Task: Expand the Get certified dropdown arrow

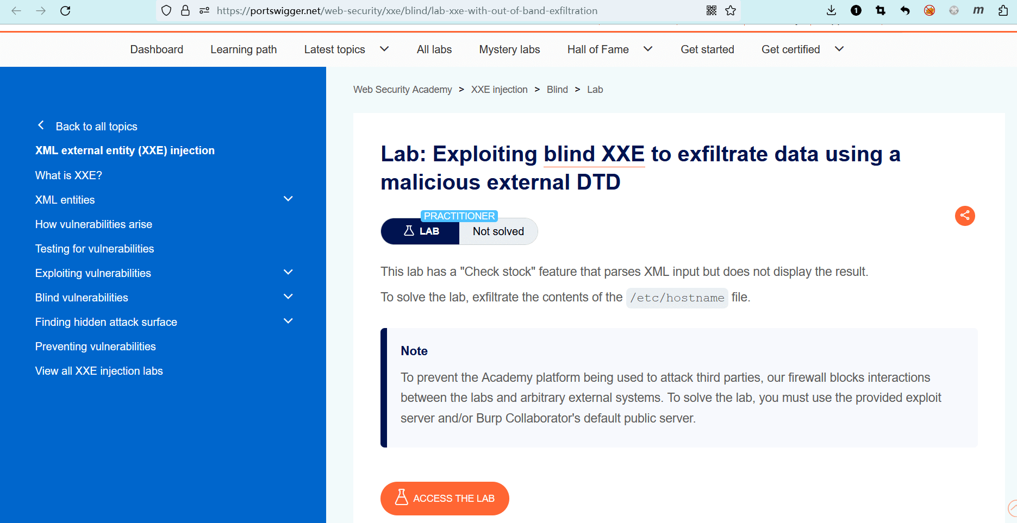Action: pyautogui.click(x=839, y=49)
